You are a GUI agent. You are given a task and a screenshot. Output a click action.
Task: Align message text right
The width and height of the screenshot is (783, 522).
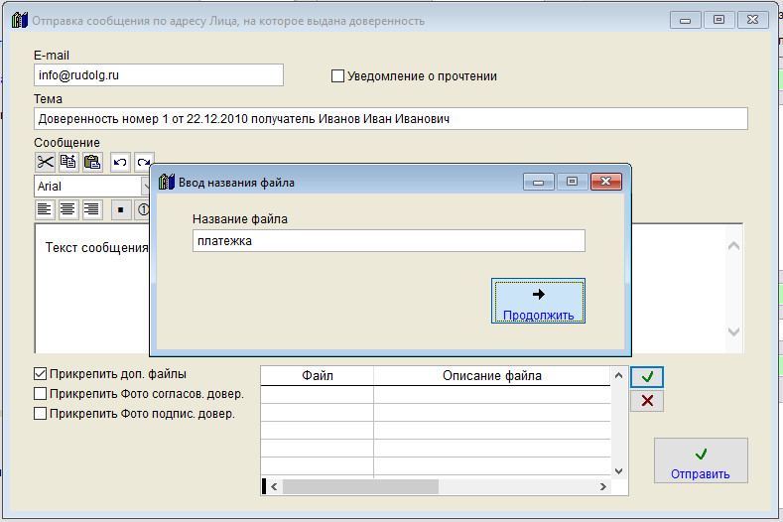(92, 209)
